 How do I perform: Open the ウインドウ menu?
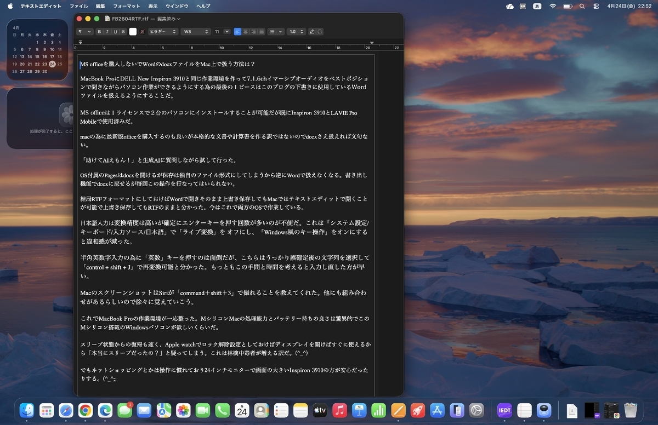point(177,6)
